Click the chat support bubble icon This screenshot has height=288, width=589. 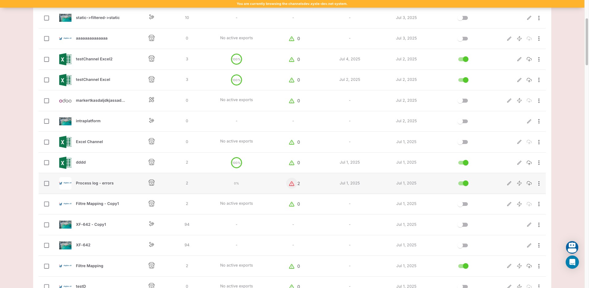click(x=572, y=262)
